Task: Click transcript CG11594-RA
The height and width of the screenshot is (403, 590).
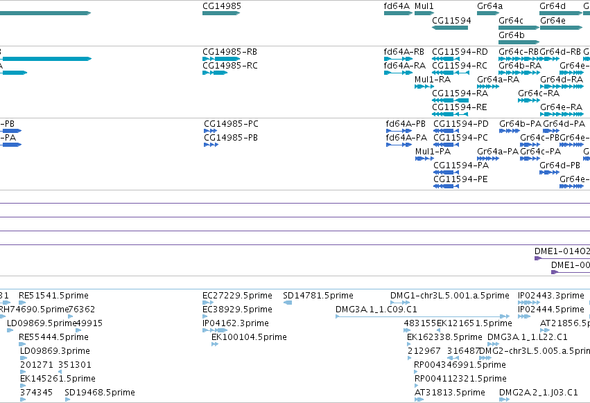Action: 450,100
